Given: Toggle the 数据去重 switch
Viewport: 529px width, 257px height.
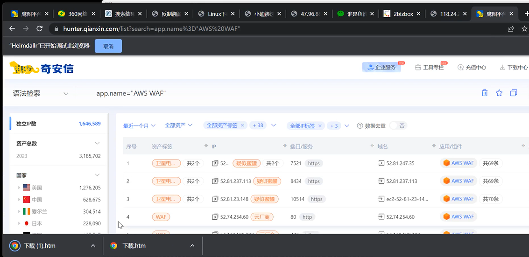Looking at the screenshot, I should (x=398, y=125).
